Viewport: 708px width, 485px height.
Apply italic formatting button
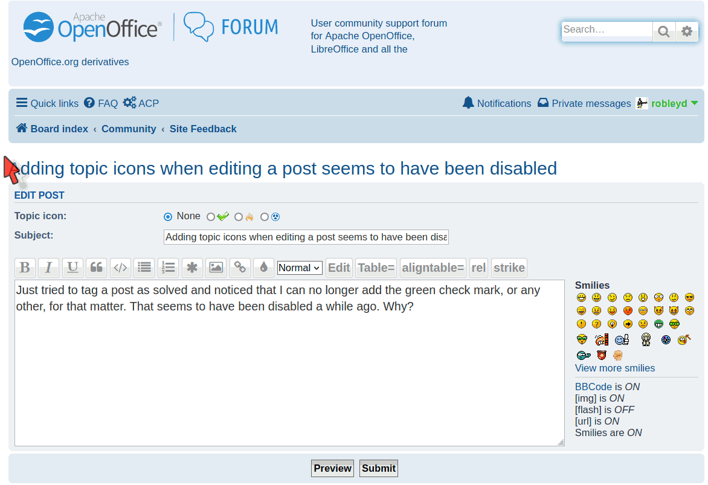click(x=48, y=268)
